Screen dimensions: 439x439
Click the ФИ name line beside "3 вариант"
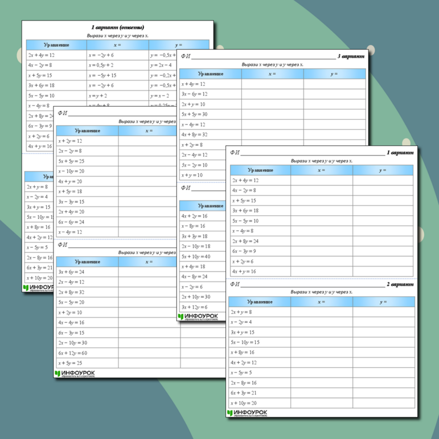click(x=264, y=57)
